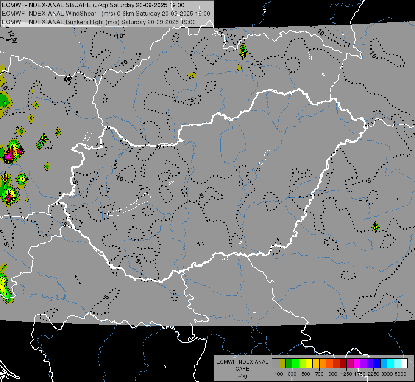Image resolution: width=415 pixels, height=382 pixels.
Task: Click the 1750 legend tick value
Action: (x=360, y=374)
